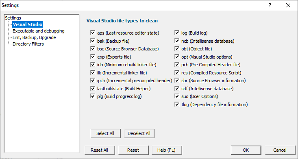The height and width of the screenshot is (159, 298).
Task: Open Help (F1) button
Action: (167, 150)
